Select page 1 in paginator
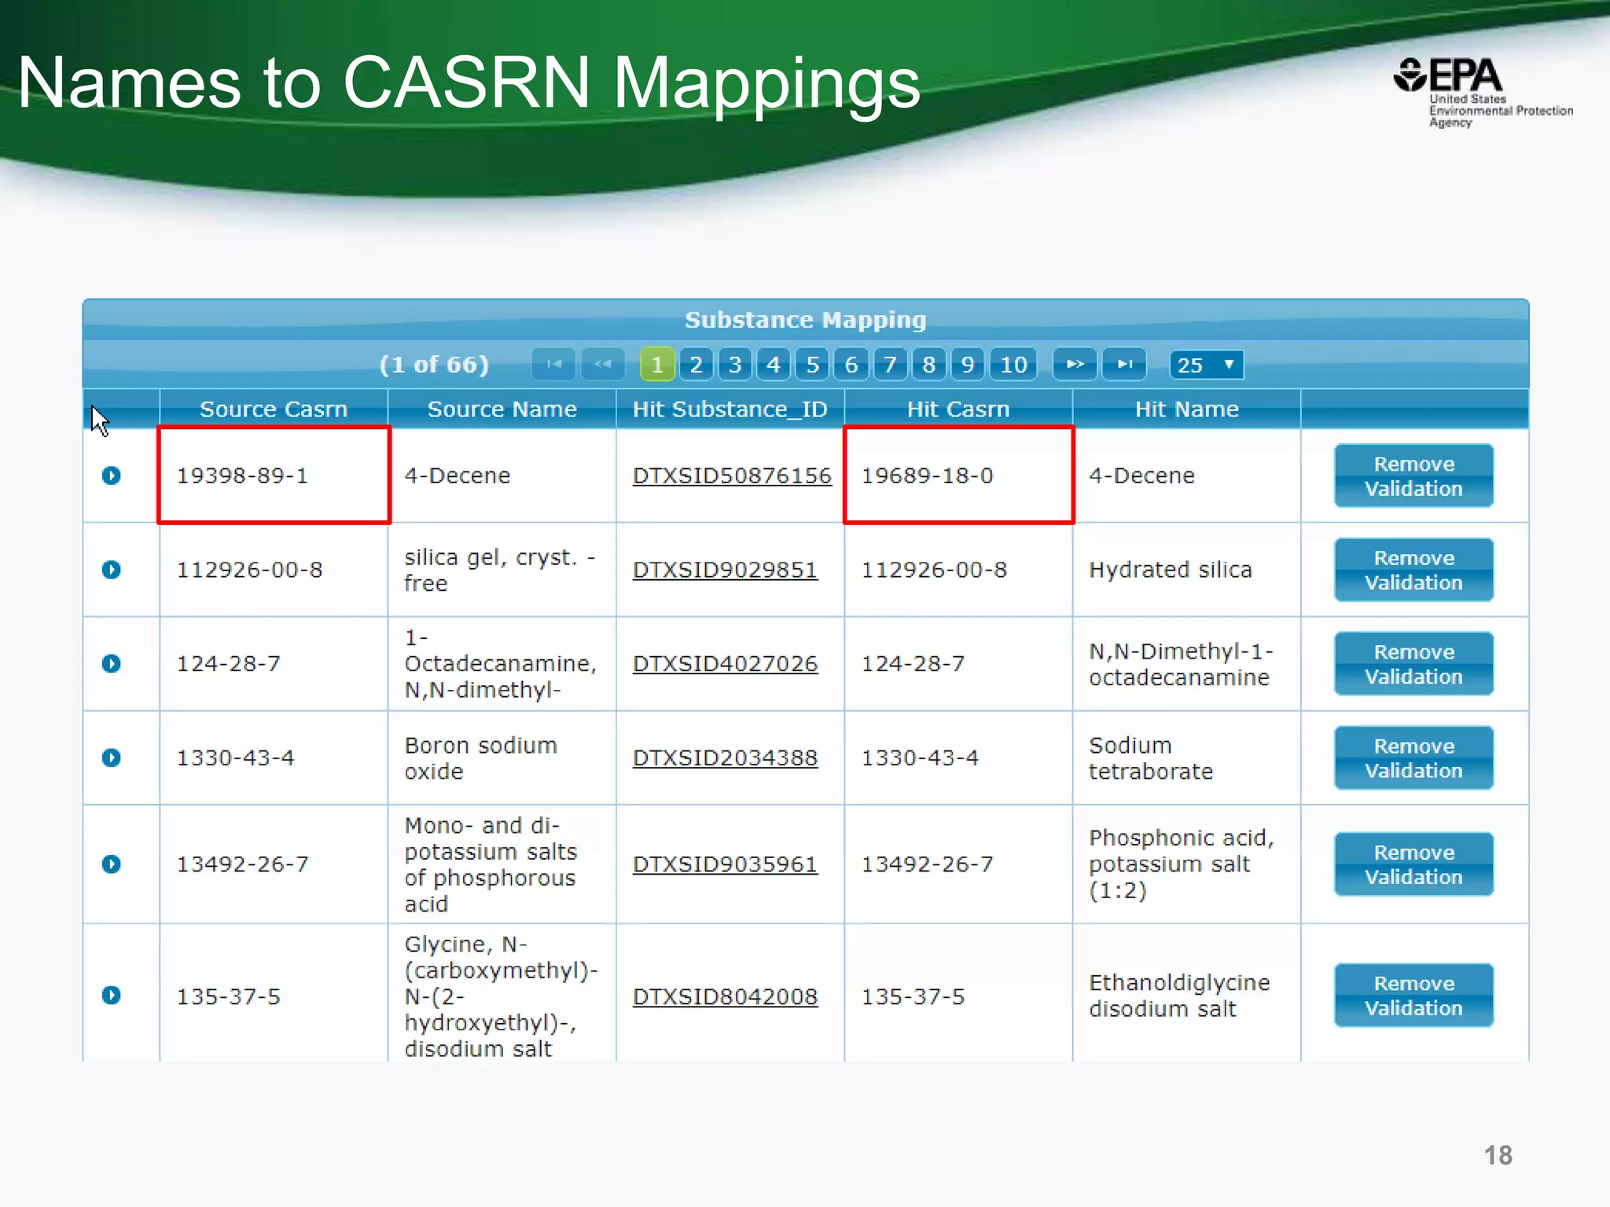 click(657, 365)
